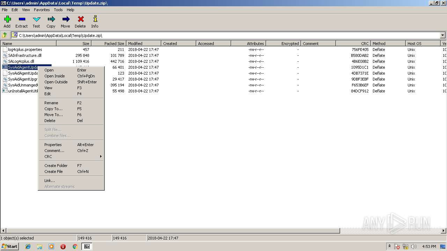
Task: Click the Move toolbar icon
Action: click(65, 22)
